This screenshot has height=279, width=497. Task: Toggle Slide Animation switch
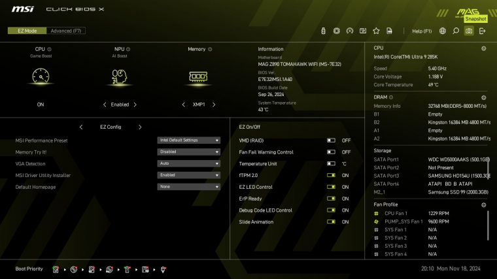point(331,222)
